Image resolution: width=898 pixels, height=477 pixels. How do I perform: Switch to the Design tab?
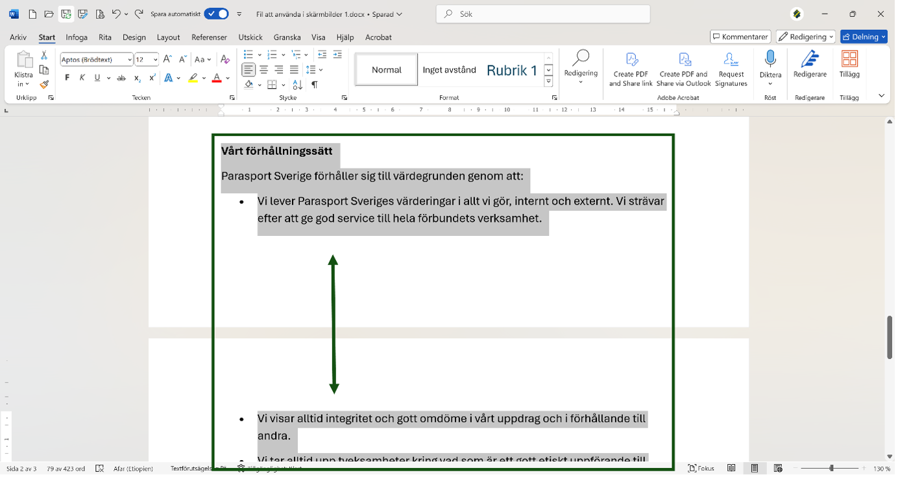pyautogui.click(x=134, y=38)
